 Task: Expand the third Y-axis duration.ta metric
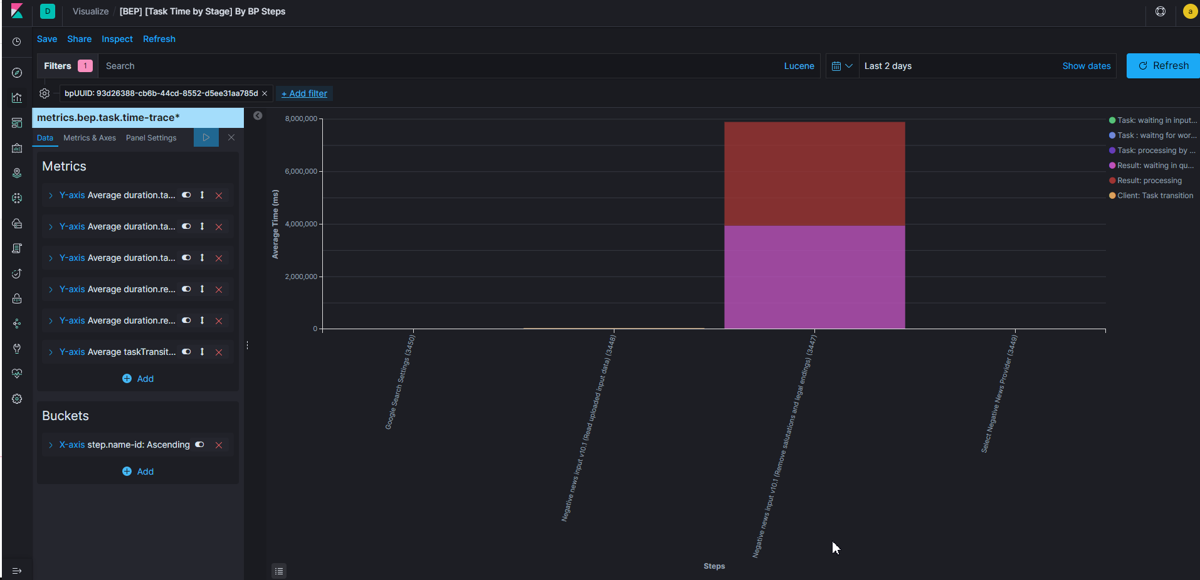[x=51, y=258]
